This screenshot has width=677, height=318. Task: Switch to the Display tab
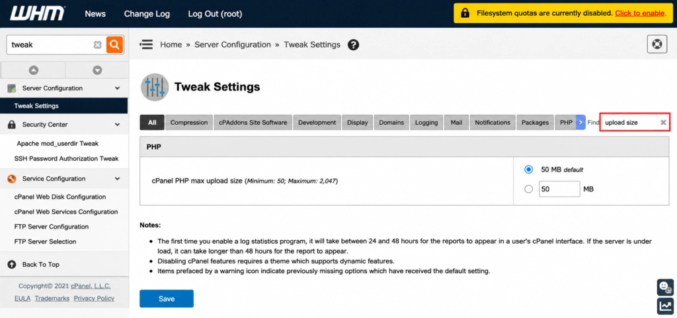coord(358,122)
